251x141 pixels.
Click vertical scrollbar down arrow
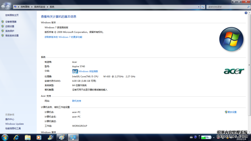[x=249, y=132]
